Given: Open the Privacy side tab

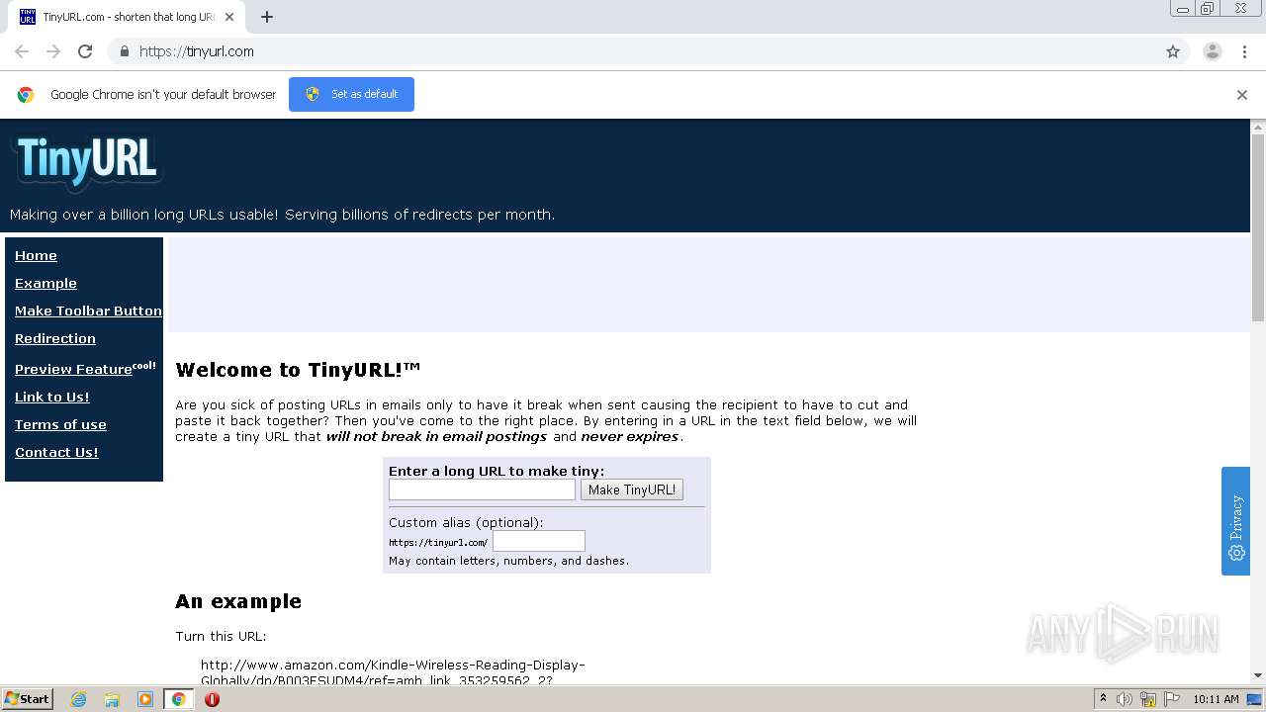Looking at the screenshot, I should pyautogui.click(x=1236, y=521).
